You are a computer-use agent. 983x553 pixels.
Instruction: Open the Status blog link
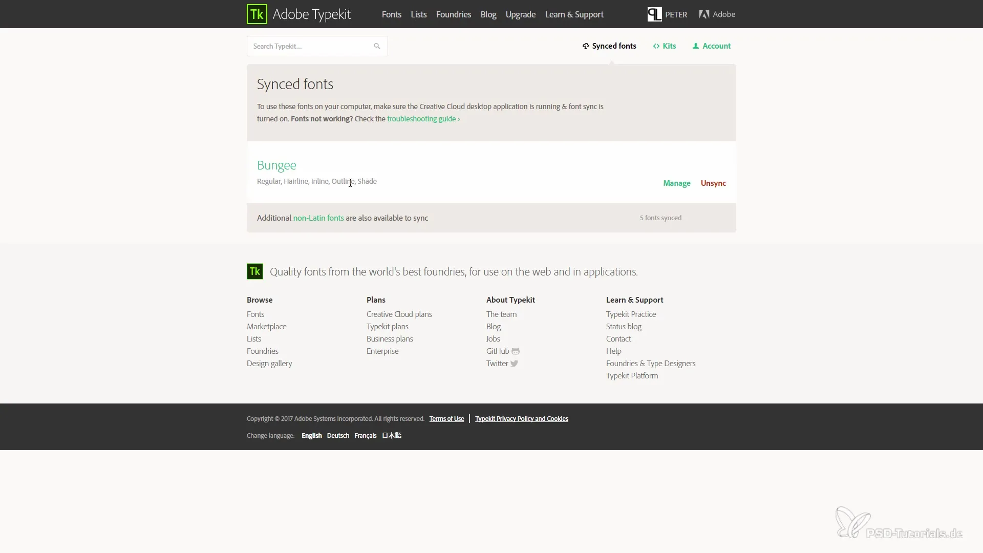point(624,327)
